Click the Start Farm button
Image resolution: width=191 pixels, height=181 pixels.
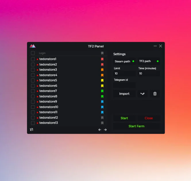click(136, 126)
